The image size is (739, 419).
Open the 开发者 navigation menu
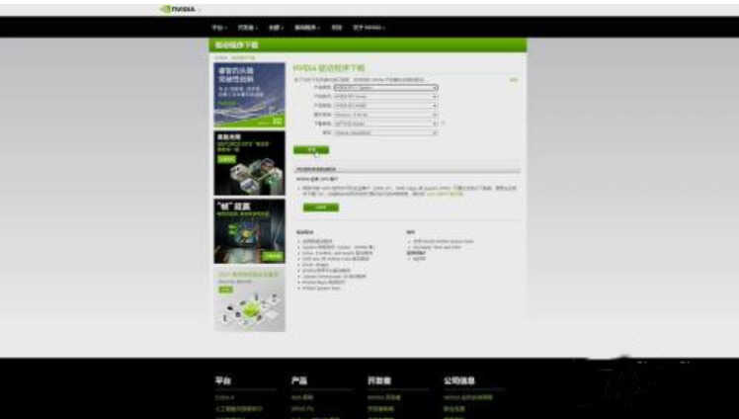247,28
